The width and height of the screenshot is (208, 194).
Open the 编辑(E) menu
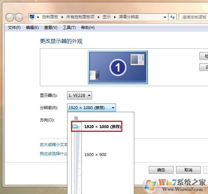[32, 28]
